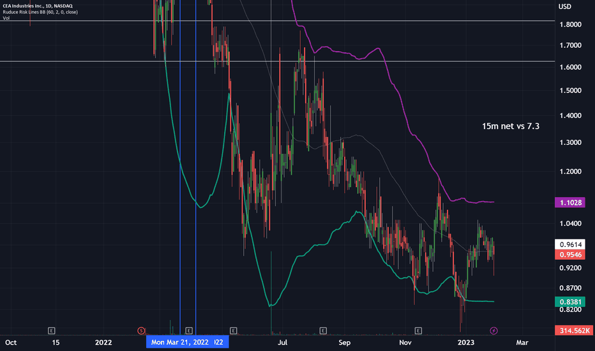595x351 pixels.
Task: Open the USD currency selector
Action: (x=564, y=6)
